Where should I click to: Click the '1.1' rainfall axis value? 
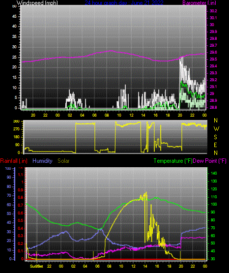(x=21, y=175)
